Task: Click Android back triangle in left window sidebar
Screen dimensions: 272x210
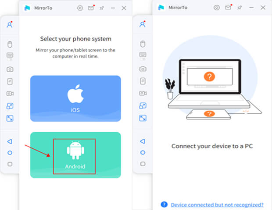Action: pos(10,141)
